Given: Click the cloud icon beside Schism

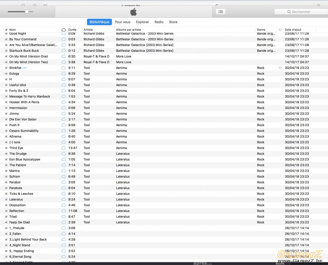Looking at the screenshot, I should (x=64, y=177).
